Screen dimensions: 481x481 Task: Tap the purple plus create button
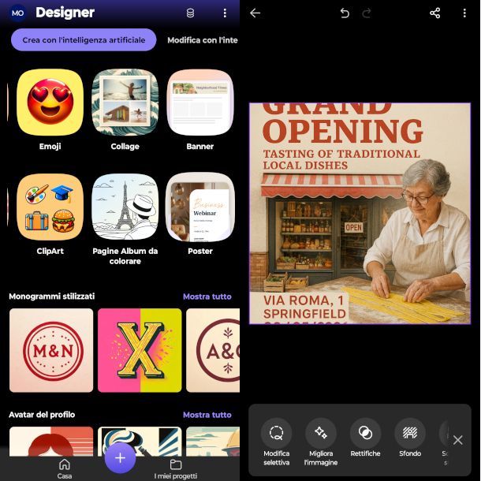120,458
